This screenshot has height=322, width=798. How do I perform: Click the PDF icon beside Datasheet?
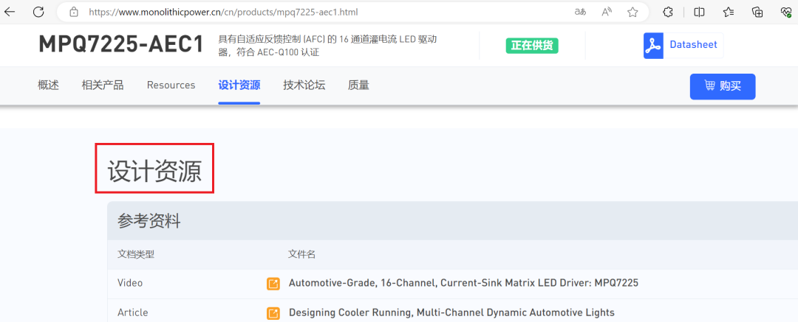pos(653,46)
